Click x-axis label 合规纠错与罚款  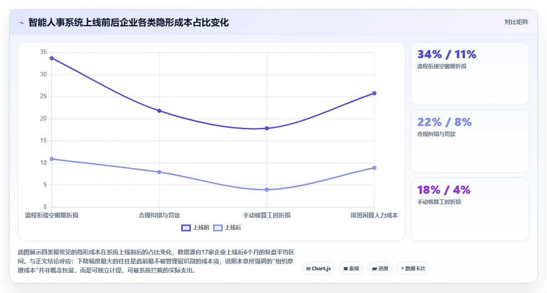point(159,215)
